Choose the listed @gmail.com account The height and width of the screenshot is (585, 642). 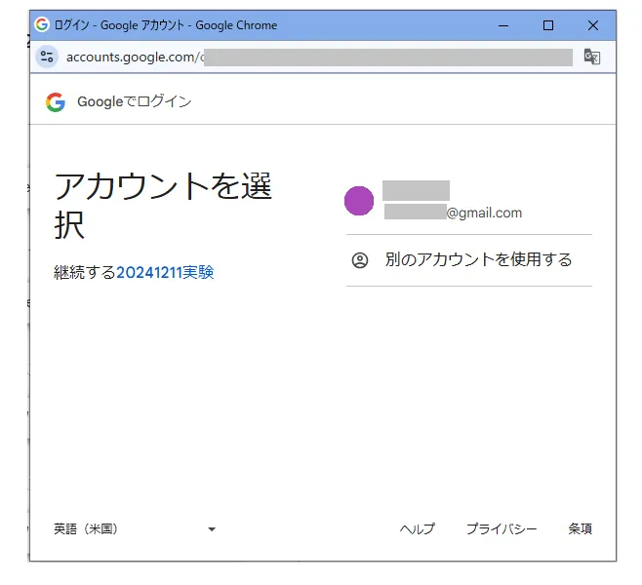453,202
